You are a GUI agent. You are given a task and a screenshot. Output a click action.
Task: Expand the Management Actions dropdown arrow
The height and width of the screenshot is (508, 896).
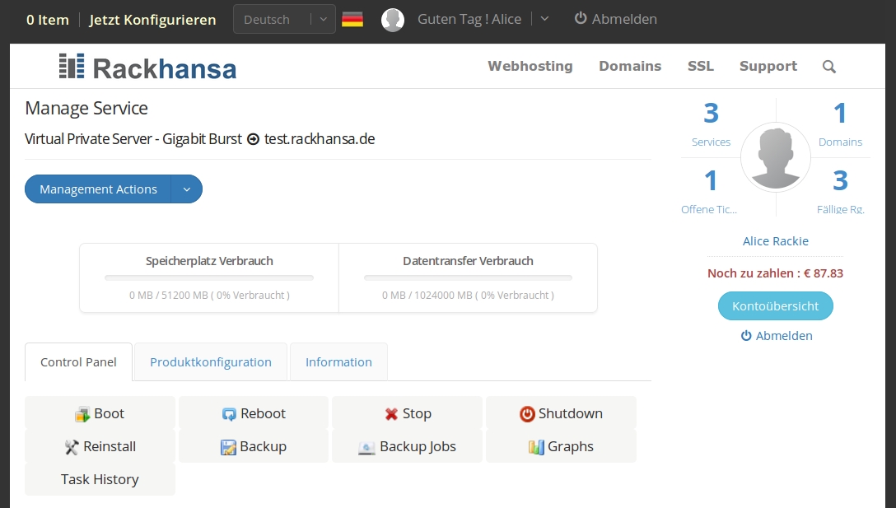click(187, 189)
